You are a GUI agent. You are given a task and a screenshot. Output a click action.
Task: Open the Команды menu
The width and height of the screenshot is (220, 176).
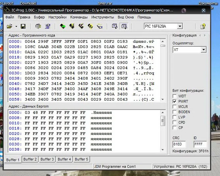pyautogui.click(x=79, y=17)
